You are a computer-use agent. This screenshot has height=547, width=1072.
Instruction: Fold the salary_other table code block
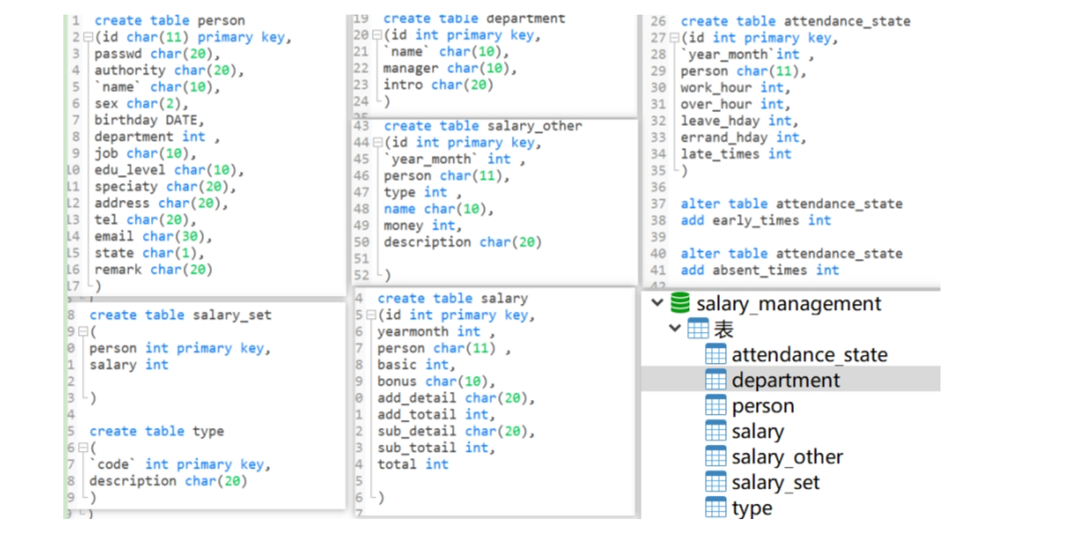click(377, 143)
